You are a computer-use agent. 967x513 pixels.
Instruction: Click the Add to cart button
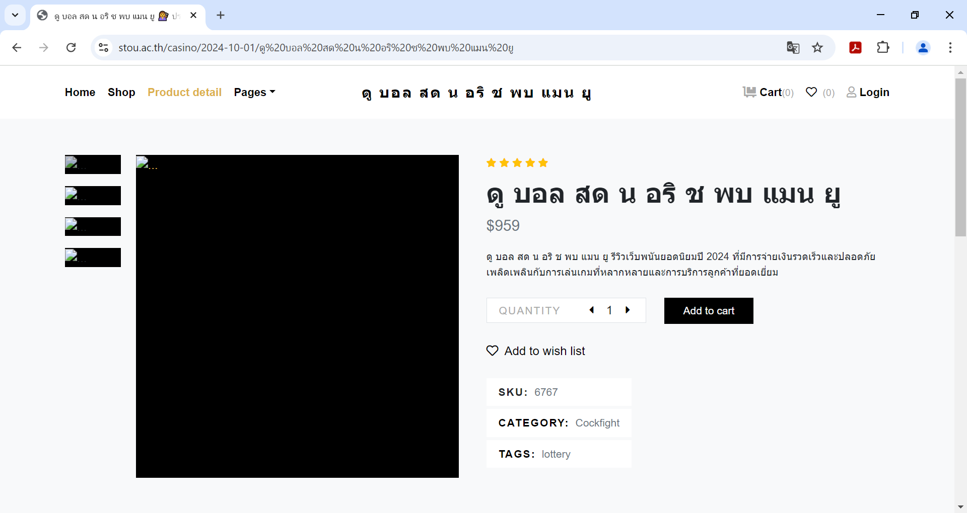709,311
